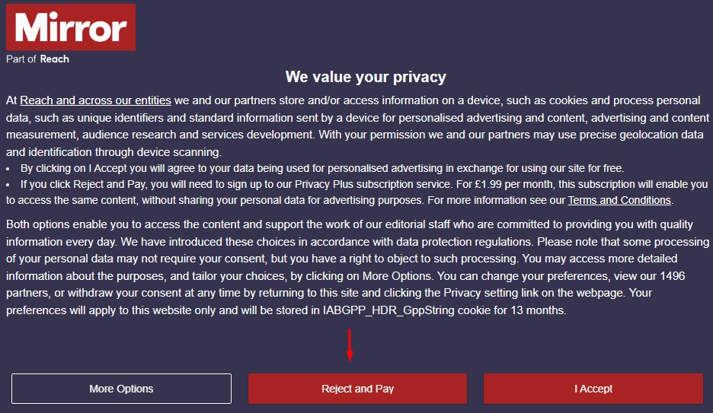Viewport: 713px width, 413px height.
Task: Choose the More Options button
Action: pos(121,389)
